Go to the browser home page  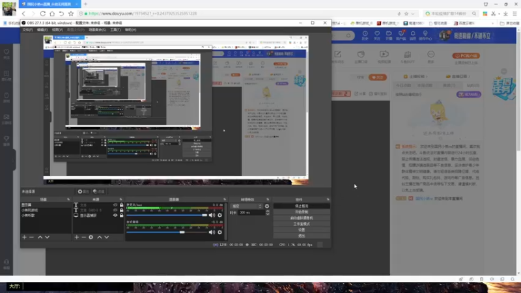[52, 14]
